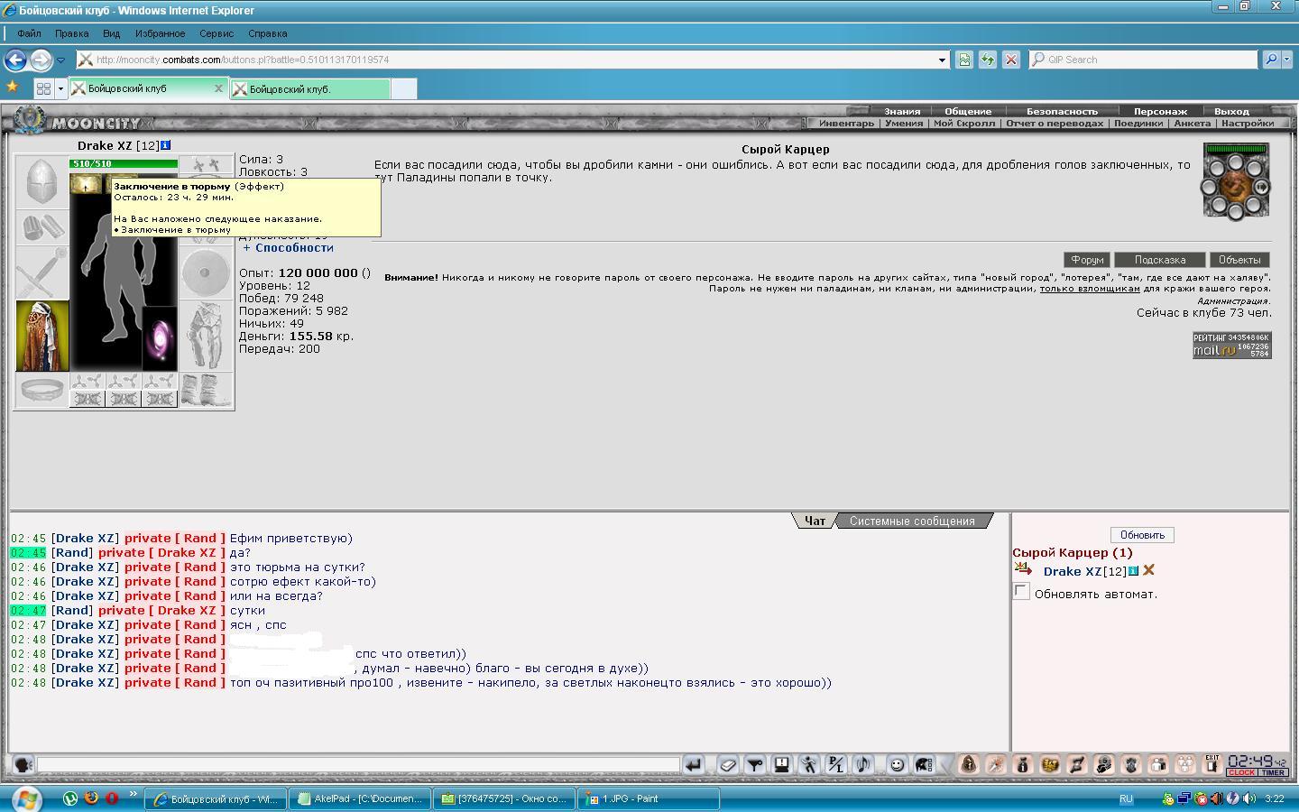Screen dimensions: 1299x812
Task: Open Настройки in the game menu
Action: pyautogui.click(x=1248, y=123)
